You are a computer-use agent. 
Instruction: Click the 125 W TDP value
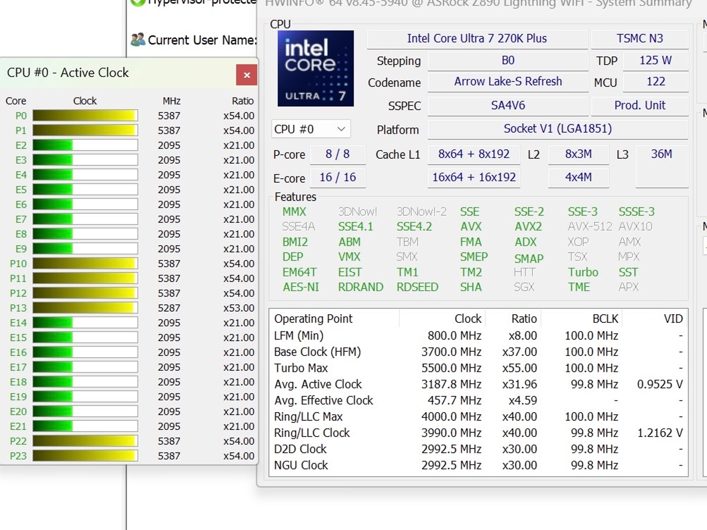pos(656,61)
